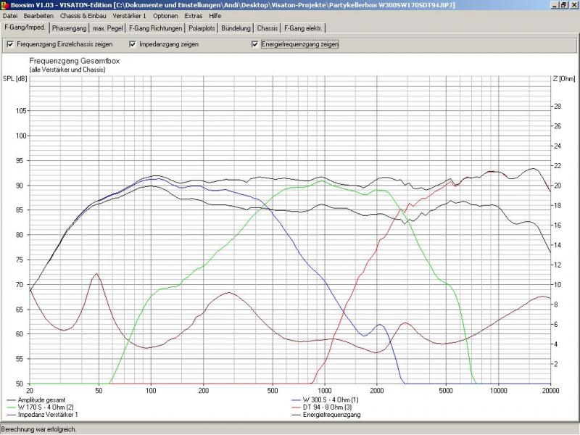Open the Datei menu
580x435 pixels.
[x=10, y=16]
